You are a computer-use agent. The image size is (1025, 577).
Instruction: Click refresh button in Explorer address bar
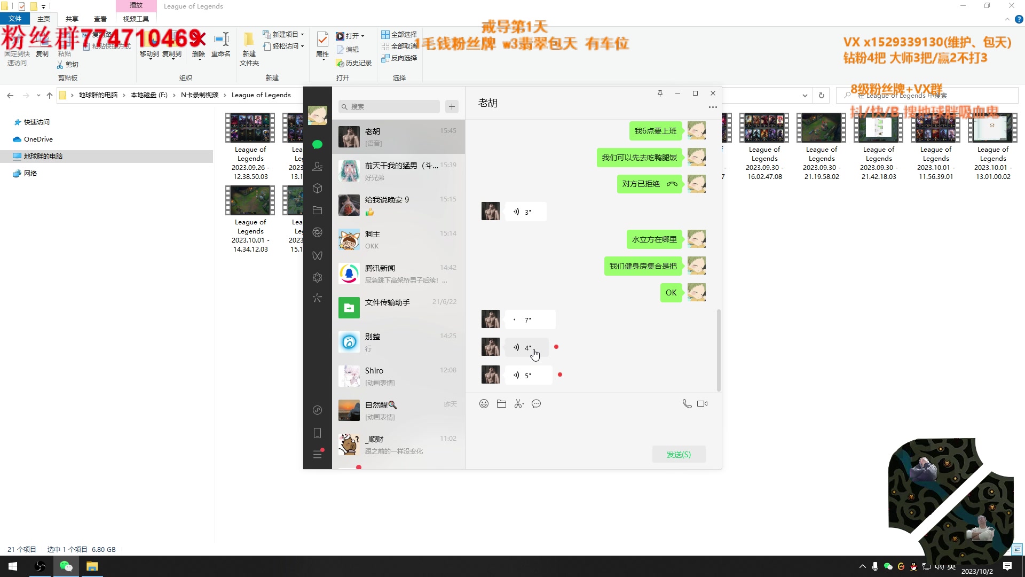coord(822,95)
